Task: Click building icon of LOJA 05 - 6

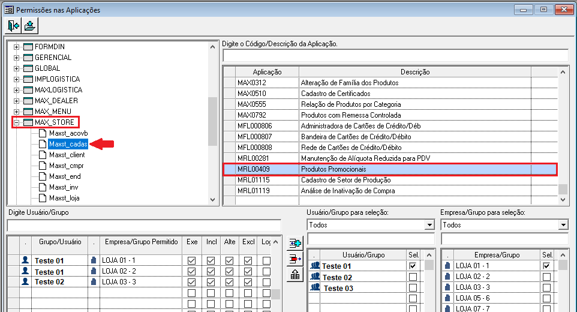Action: click(447, 298)
